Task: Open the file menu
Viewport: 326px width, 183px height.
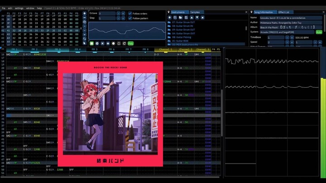Action: tap(4, 8)
